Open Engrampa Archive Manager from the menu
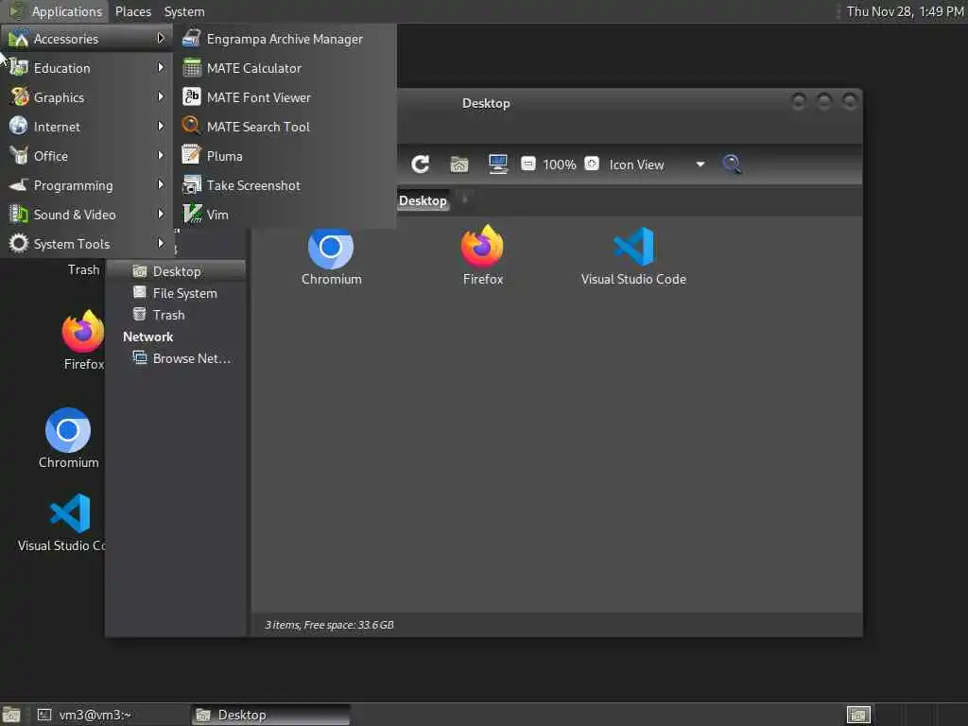 coord(285,39)
